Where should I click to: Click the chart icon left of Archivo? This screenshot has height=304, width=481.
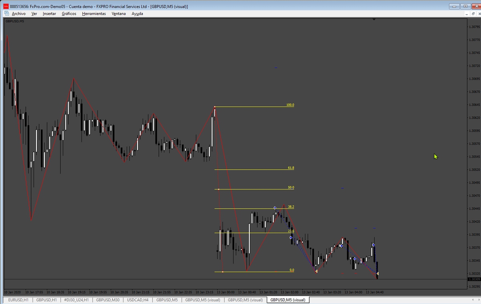pyautogui.click(x=6, y=13)
